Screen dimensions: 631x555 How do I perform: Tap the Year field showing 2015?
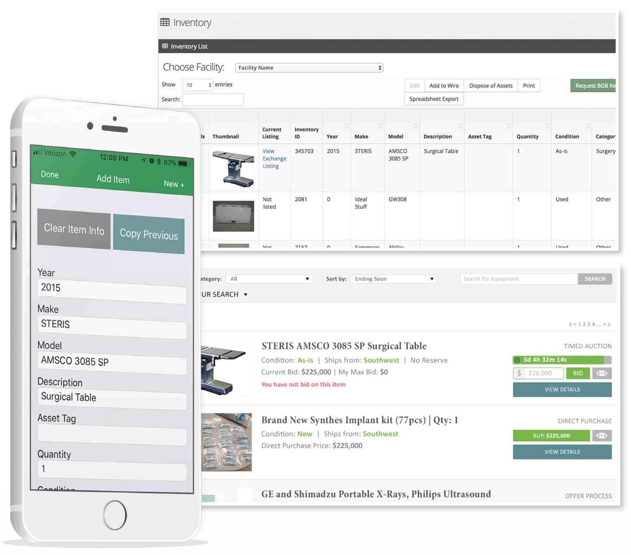point(112,291)
